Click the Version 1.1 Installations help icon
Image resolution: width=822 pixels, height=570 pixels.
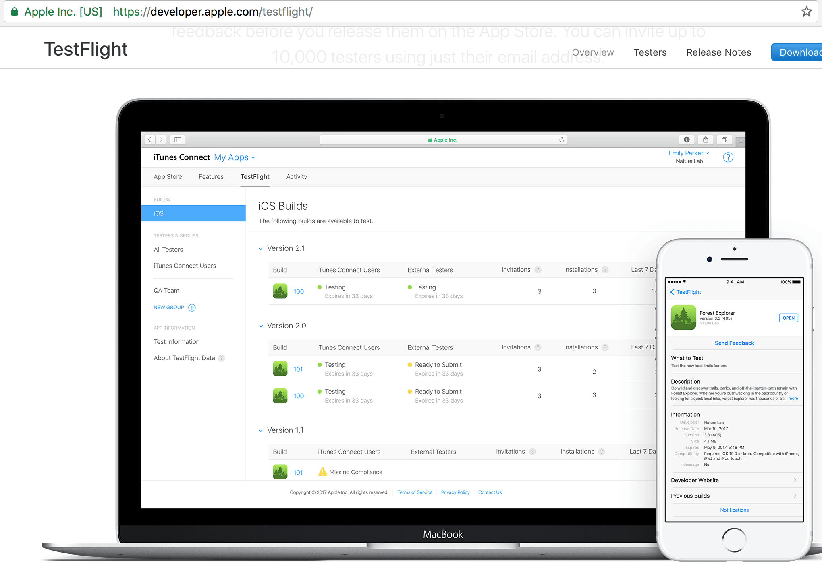coord(602,452)
